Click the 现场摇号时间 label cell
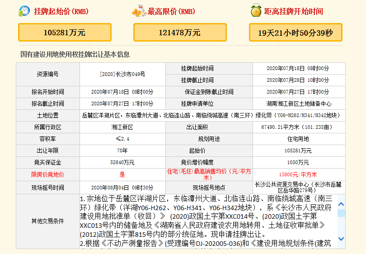Viewport: 366px width, 254px height. click(x=48, y=188)
